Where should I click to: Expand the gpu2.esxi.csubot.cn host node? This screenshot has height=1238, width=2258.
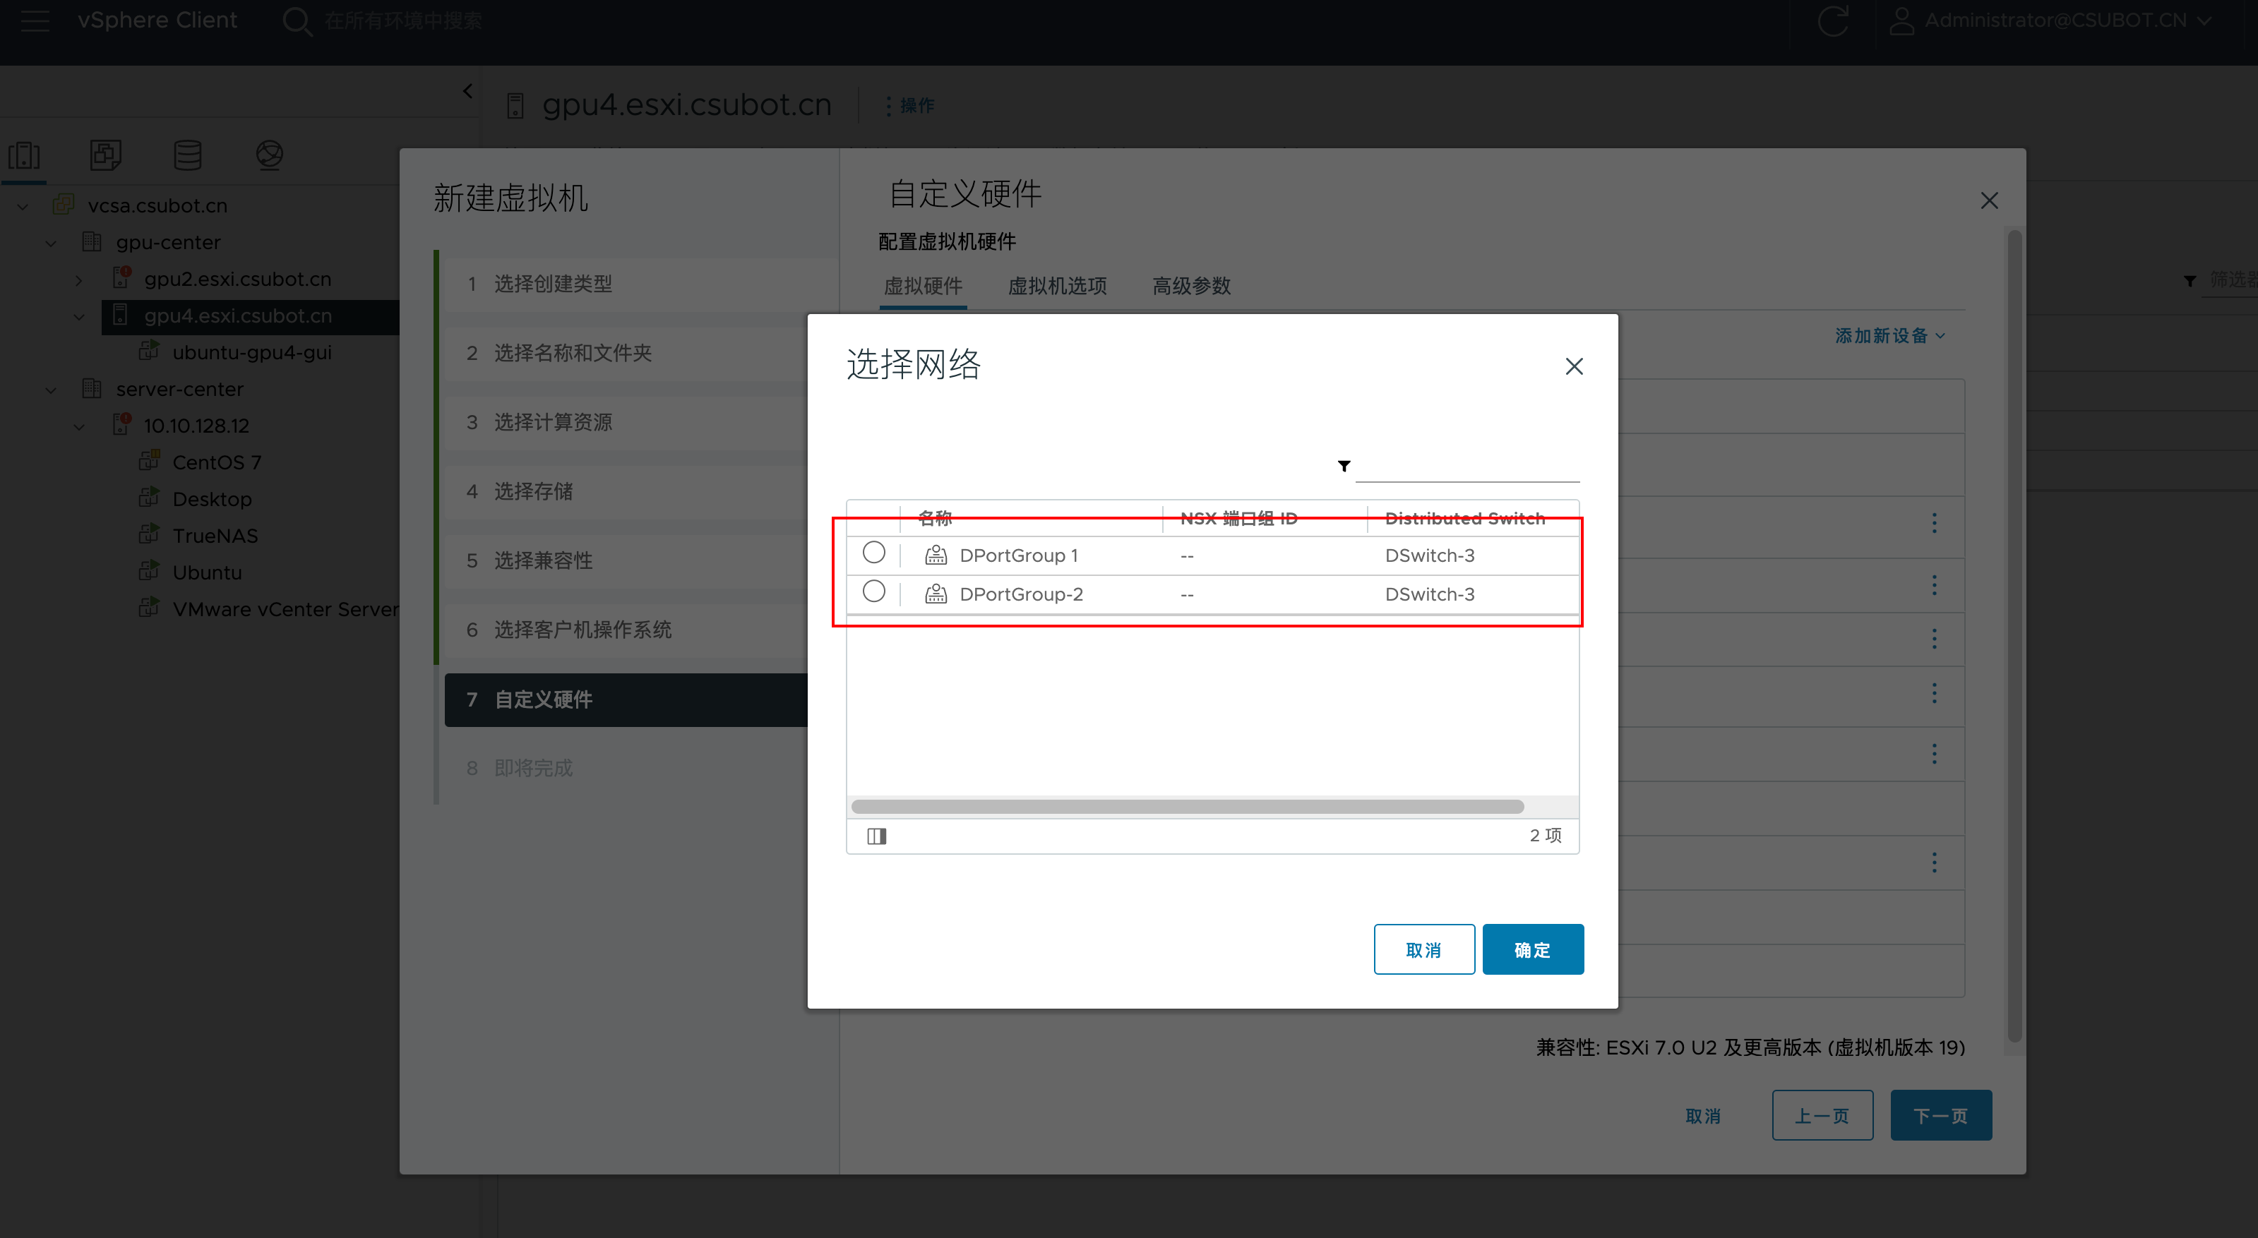coord(79,280)
